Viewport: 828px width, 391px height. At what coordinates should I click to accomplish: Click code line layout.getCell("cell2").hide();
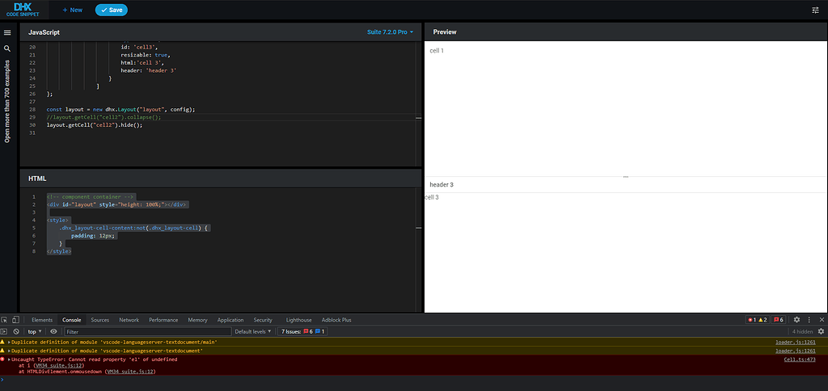click(95, 125)
